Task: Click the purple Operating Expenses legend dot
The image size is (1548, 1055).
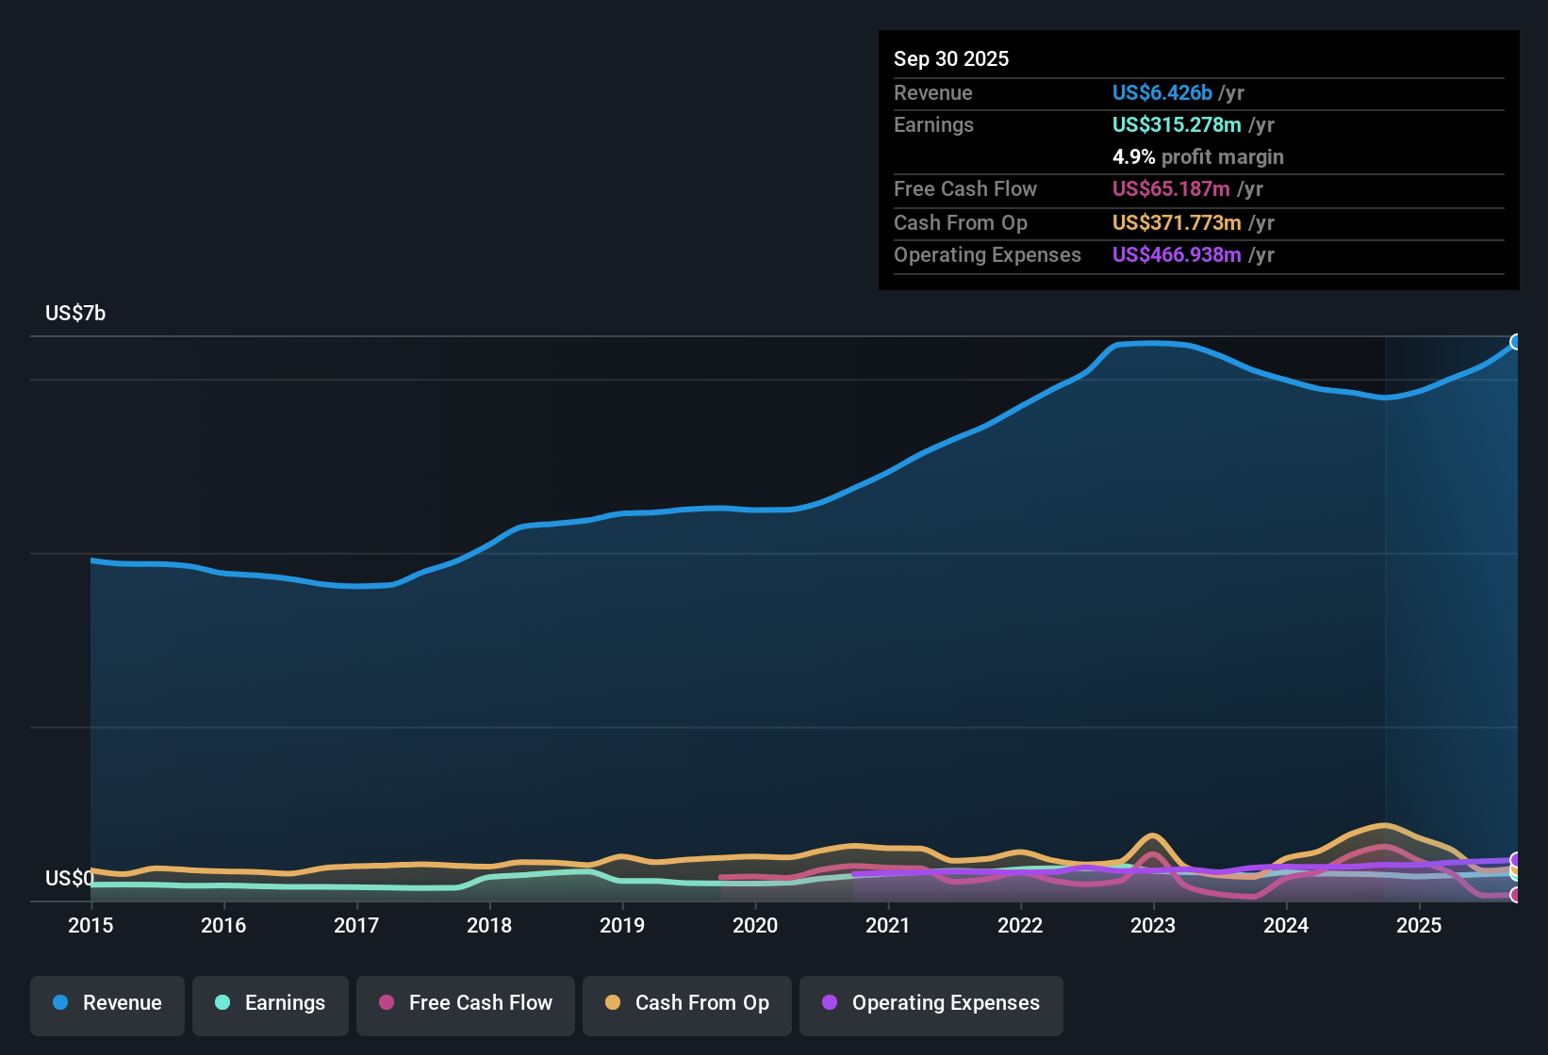Action: (x=829, y=1003)
